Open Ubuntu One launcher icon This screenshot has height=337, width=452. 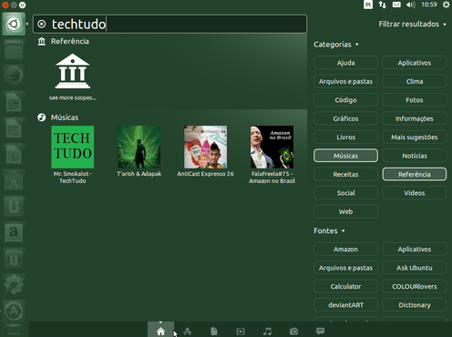click(x=14, y=207)
